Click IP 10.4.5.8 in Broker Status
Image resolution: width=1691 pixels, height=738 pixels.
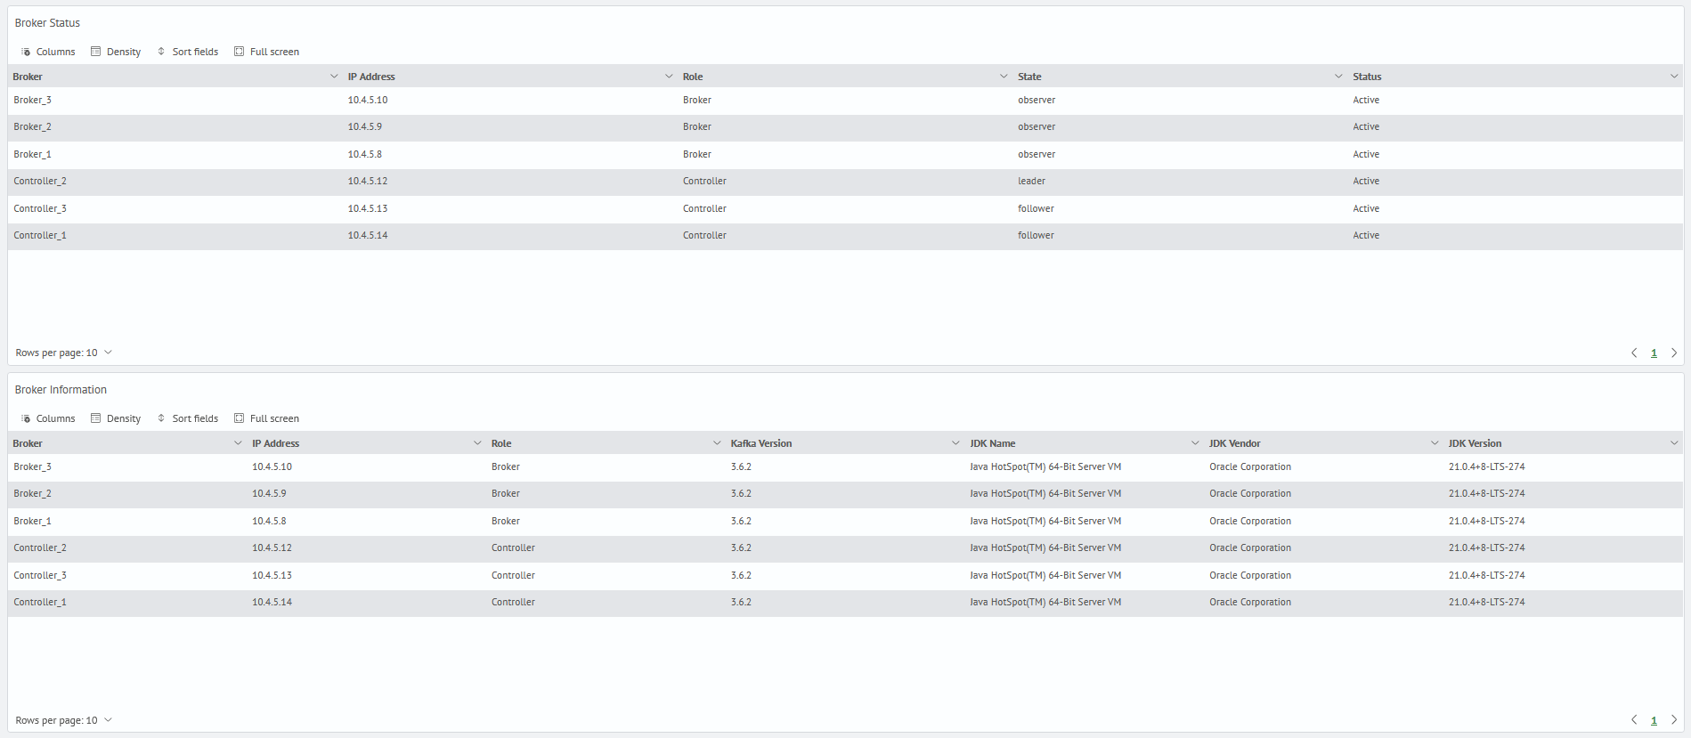point(365,154)
